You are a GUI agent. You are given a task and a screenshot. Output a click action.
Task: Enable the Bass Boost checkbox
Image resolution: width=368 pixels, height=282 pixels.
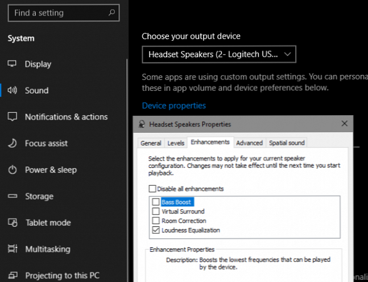156,202
